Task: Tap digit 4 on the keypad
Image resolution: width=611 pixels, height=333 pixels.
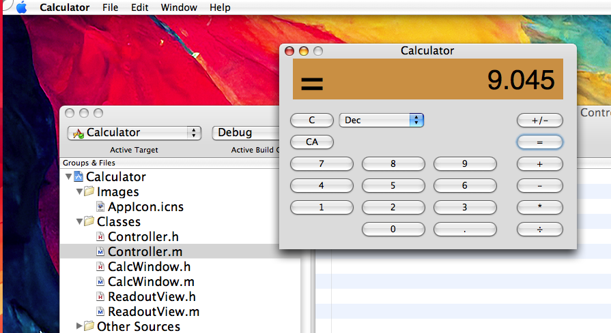Action: point(322,186)
